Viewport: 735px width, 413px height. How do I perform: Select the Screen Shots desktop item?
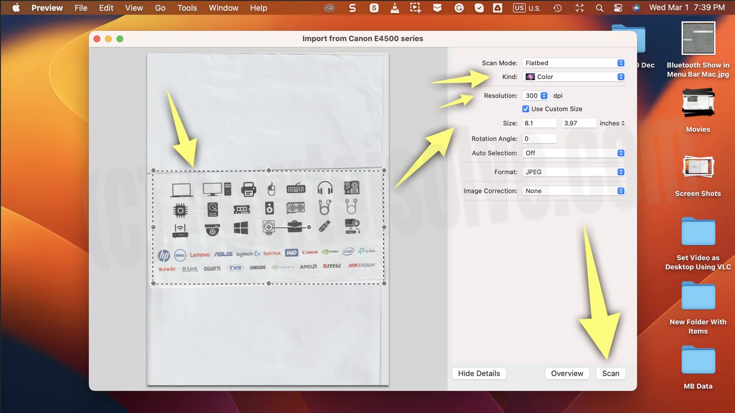click(x=698, y=176)
